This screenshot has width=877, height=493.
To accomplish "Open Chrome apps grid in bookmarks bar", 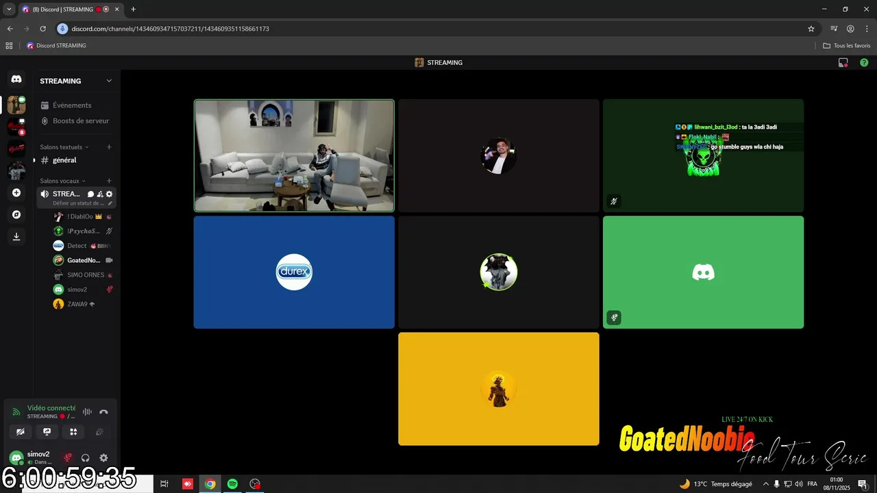I will click(9, 46).
